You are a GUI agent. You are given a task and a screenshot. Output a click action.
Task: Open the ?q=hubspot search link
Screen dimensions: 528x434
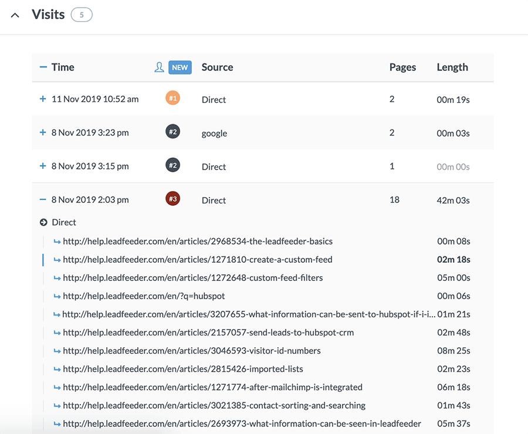point(144,296)
